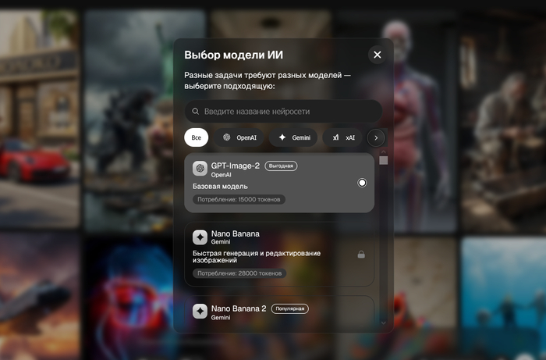The width and height of the screenshot is (546, 360).
Task: Click the 'Популярная' badge on Nano Banana 2
Action: pyautogui.click(x=289, y=308)
